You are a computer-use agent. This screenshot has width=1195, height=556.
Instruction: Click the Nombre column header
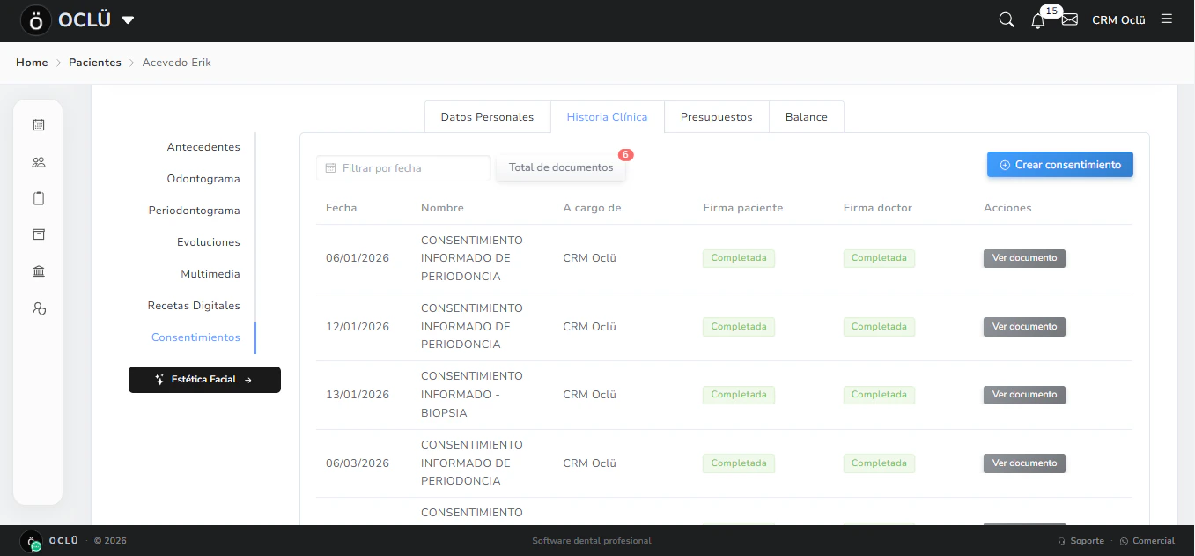(x=442, y=208)
